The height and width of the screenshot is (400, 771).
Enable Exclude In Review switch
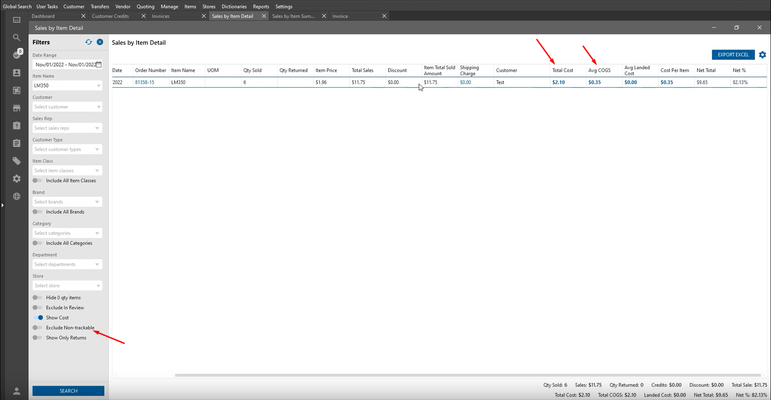[38, 308]
